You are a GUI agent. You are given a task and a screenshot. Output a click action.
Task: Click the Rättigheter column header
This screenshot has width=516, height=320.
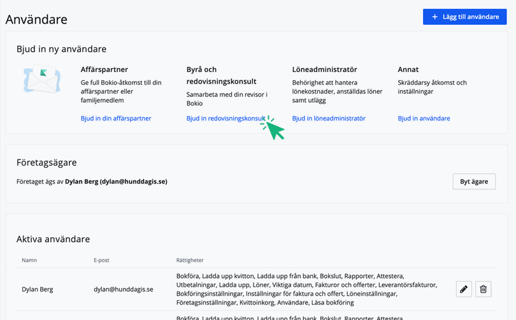coord(190,260)
